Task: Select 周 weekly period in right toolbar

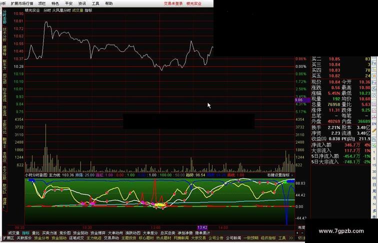Action: [x=374, y=191]
